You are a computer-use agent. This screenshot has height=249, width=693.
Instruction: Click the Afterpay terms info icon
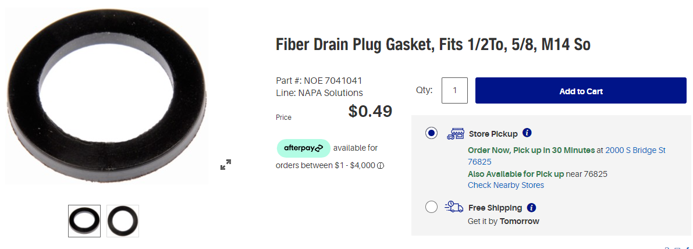tap(381, 166)
